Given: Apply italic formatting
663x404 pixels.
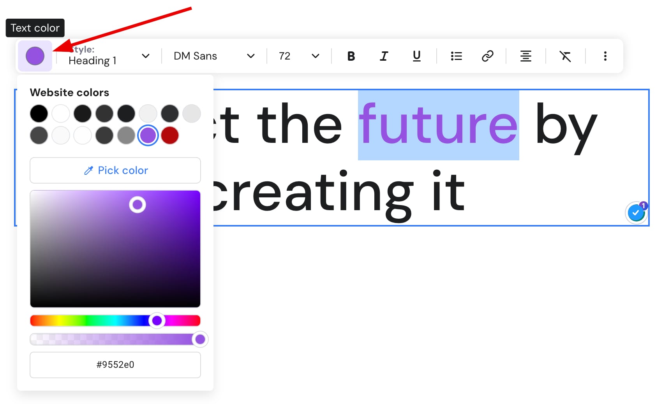Looking at the screenshot, I should (384, 56).
